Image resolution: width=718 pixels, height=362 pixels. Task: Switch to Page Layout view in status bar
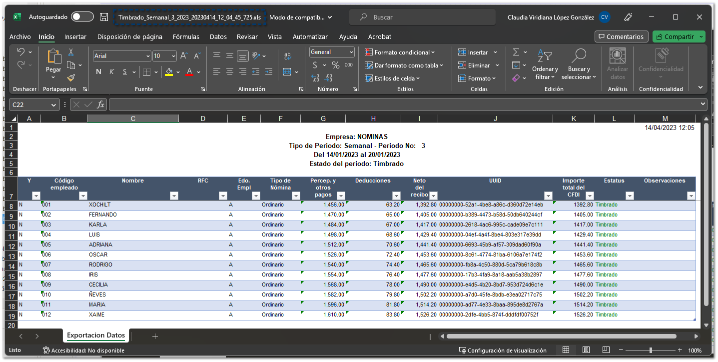(586, 350)
